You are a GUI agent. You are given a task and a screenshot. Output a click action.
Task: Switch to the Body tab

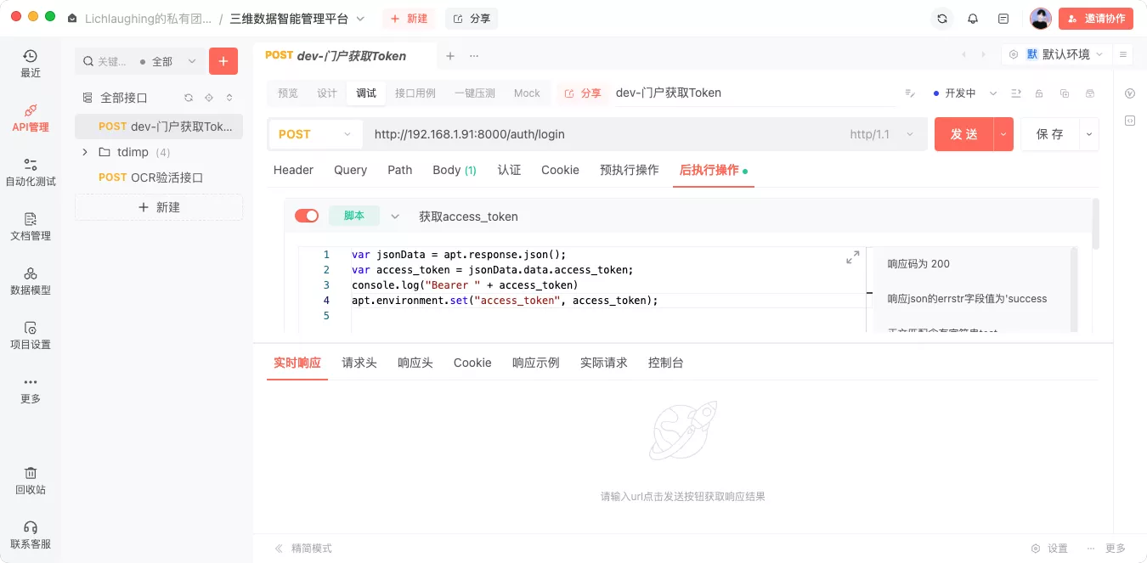[447, 170]
